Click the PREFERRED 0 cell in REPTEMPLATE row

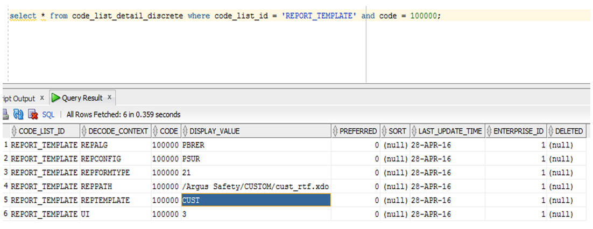pyautogui.click(x=356, y=201)
